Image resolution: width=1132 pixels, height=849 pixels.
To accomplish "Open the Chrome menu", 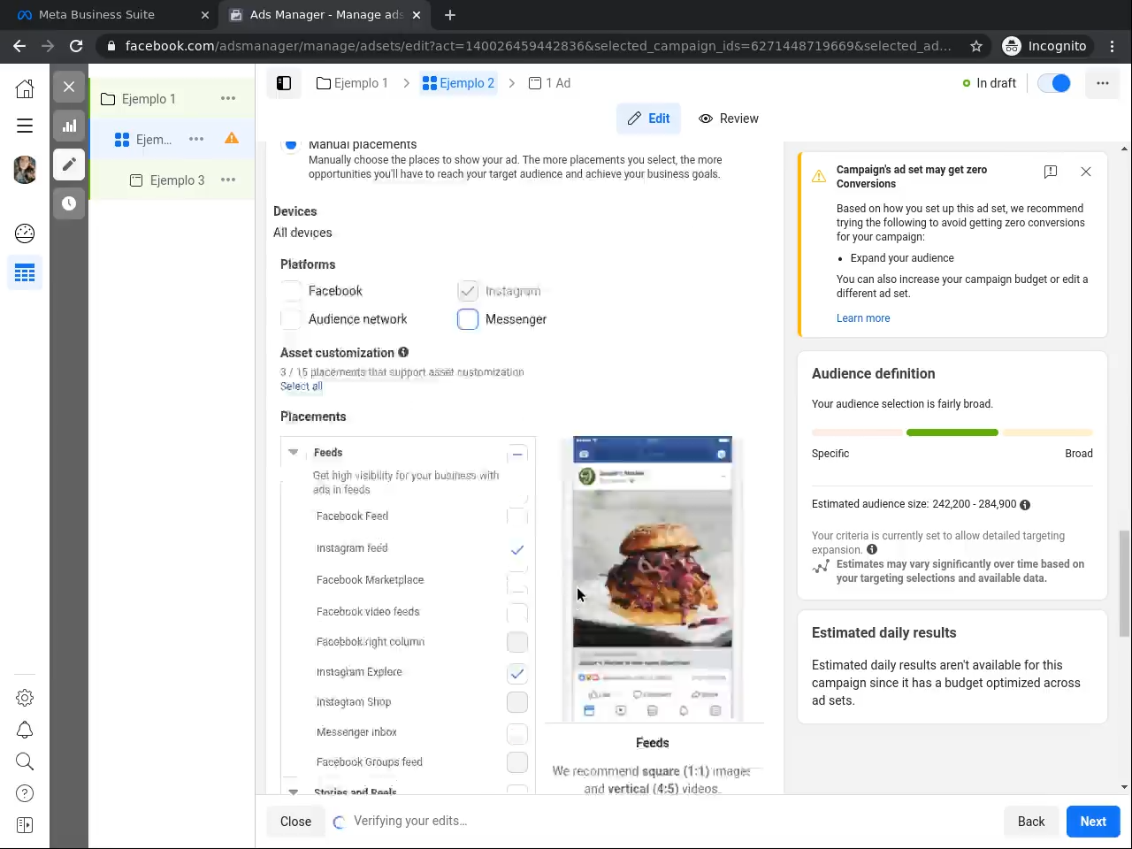I will (x=1113, y=46).
